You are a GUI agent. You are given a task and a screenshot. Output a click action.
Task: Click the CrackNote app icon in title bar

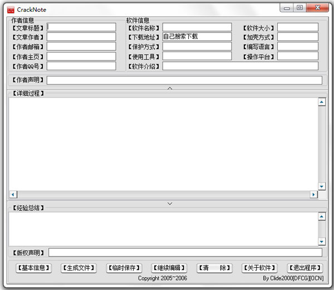pyautogui.click(x=9, y=9)
